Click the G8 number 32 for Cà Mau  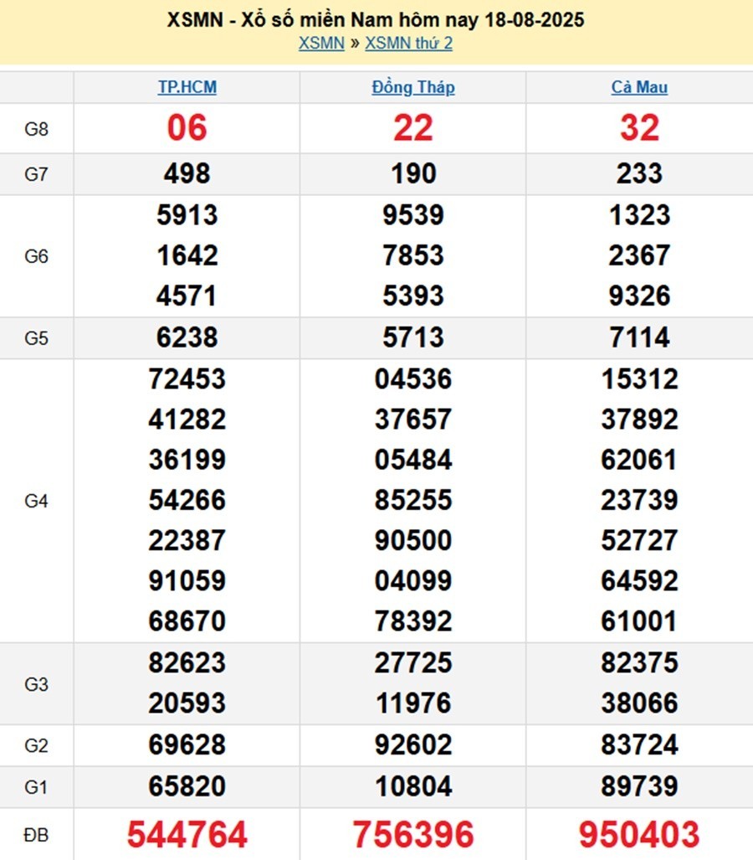coord(639,128)
